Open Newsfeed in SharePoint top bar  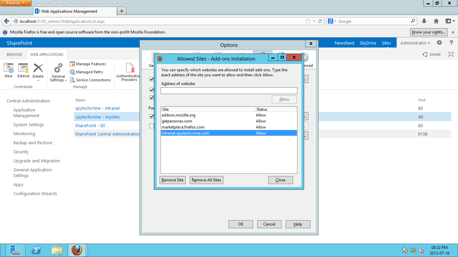[x=344, y=43]
